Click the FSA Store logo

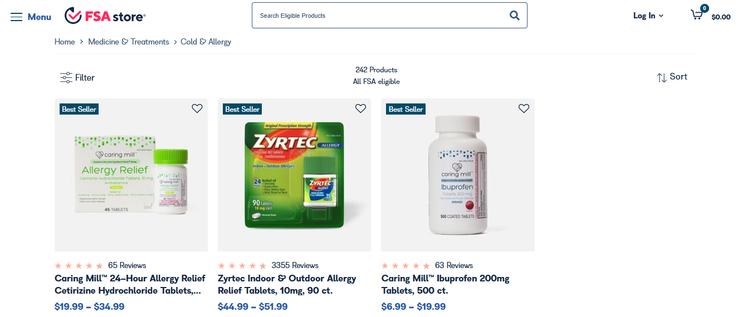click(x=105, y=16)
